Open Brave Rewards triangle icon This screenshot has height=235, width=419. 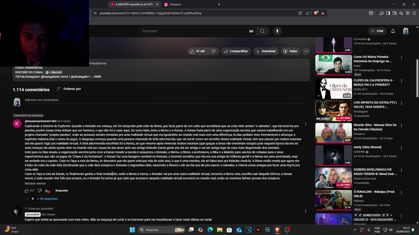pyautogui.click(x=323, y=13)
